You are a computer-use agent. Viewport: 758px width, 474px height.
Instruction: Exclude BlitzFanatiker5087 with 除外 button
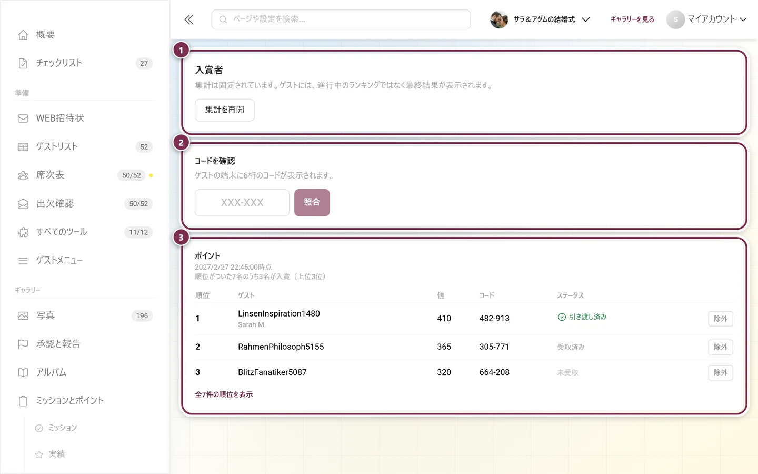pyautogui.click(x=721, y=372)
